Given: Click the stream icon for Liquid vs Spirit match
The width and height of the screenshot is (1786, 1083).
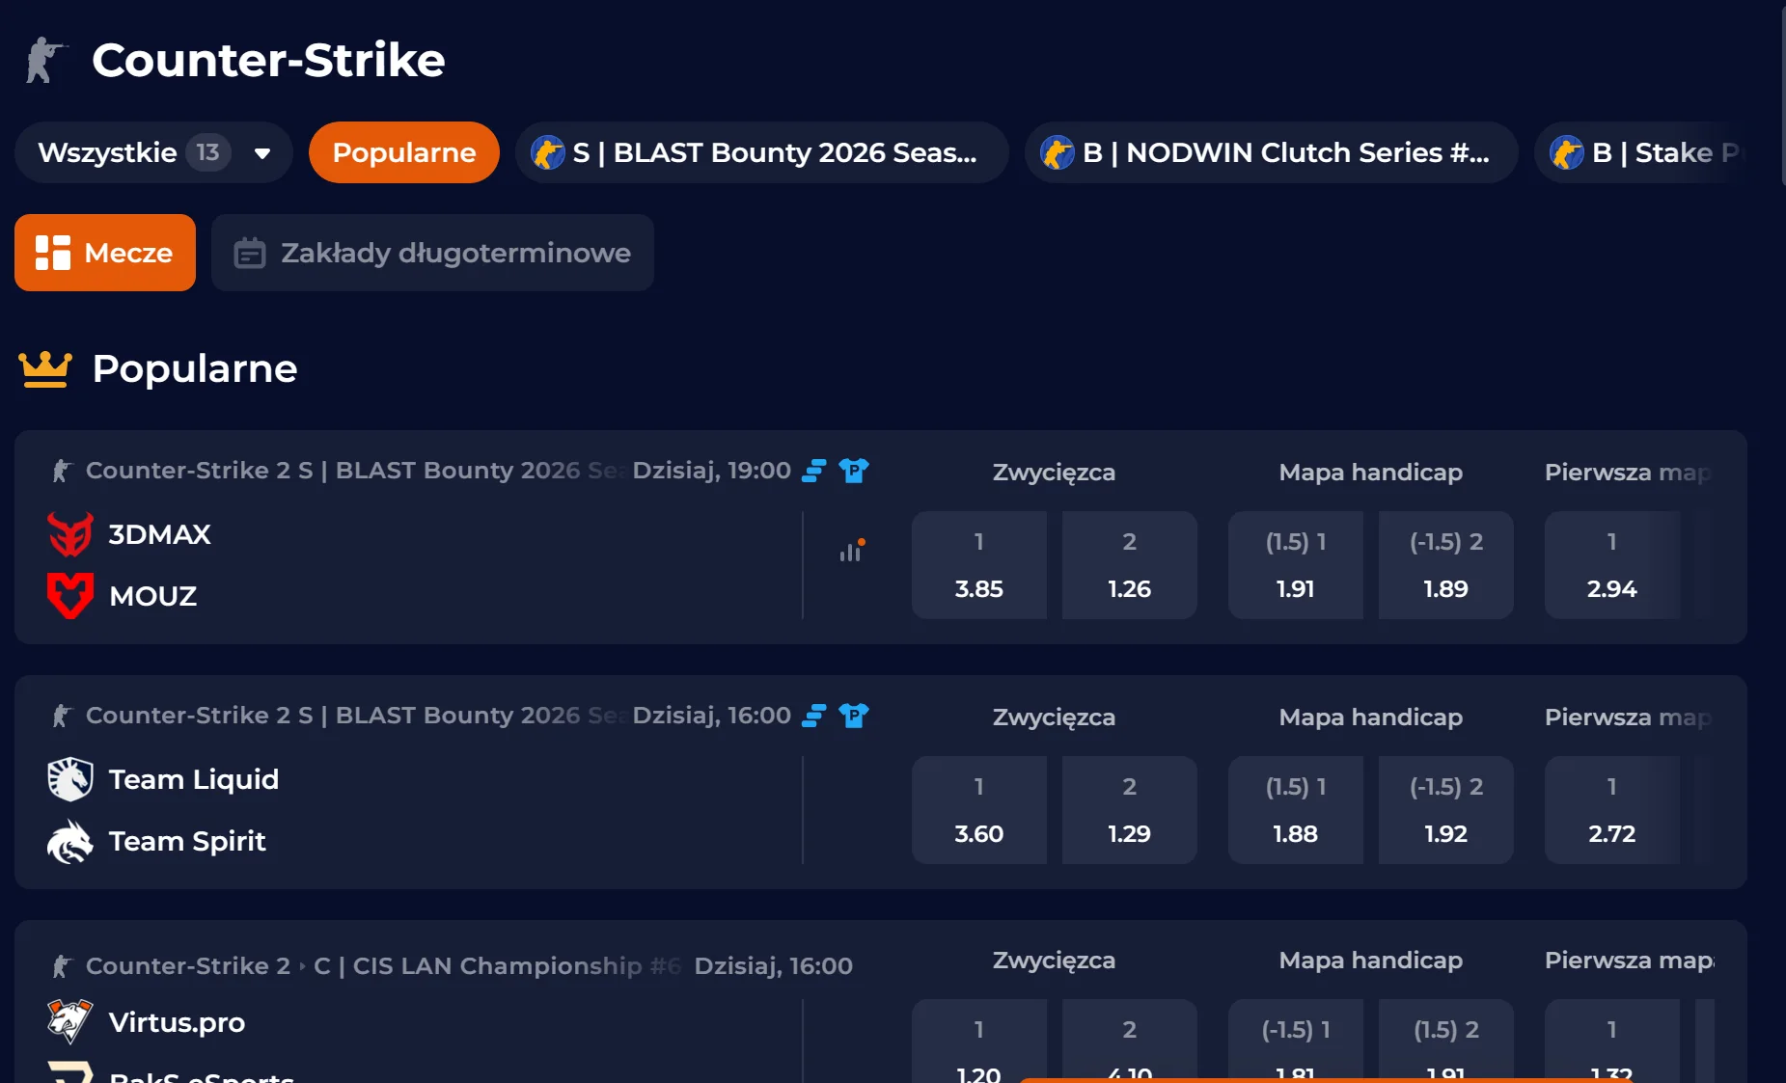Looking at the screenshot, I should pyautogui.click(x=814, y=716).
